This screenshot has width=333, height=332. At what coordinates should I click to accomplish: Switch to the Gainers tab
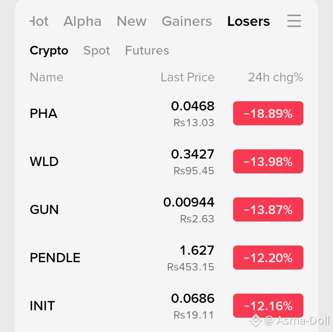187,21
